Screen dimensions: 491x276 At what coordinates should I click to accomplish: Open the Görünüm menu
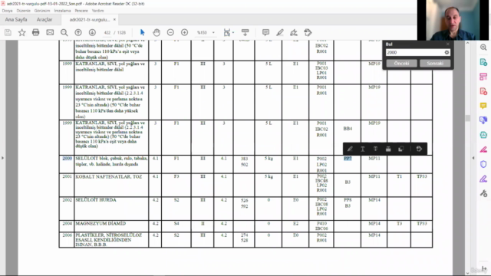42,11
